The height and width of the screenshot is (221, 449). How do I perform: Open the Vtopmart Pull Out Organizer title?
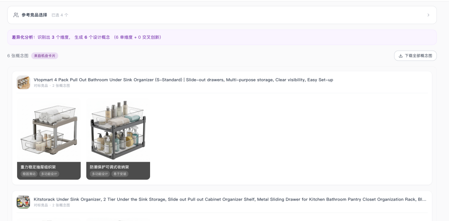pyautogui.click(x=183, y=80)
